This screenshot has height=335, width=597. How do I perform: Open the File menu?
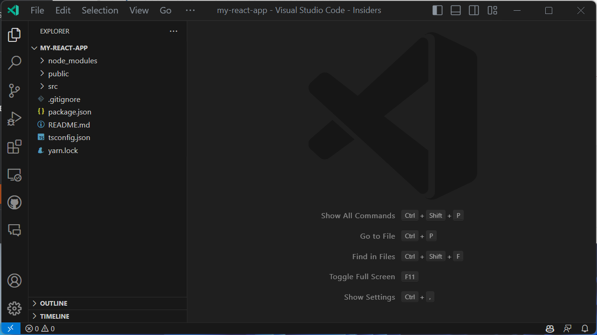pyautogui.click(x=37, y=10)
